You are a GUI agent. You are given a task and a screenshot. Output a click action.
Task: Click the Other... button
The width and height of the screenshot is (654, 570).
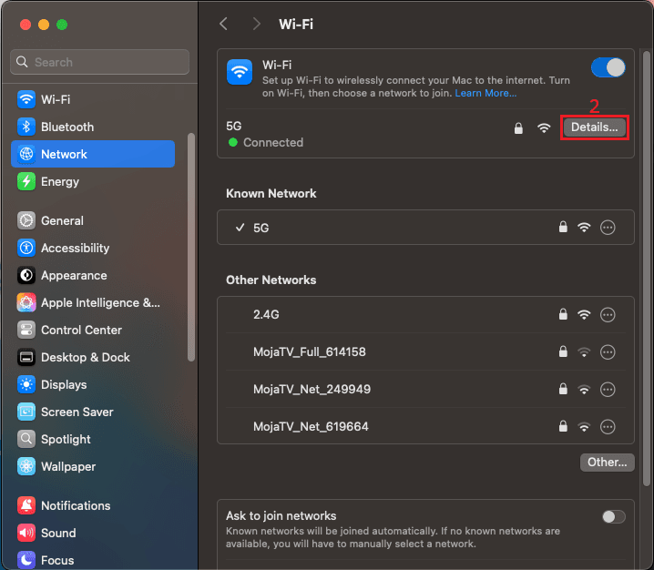(x=607, y=463)
